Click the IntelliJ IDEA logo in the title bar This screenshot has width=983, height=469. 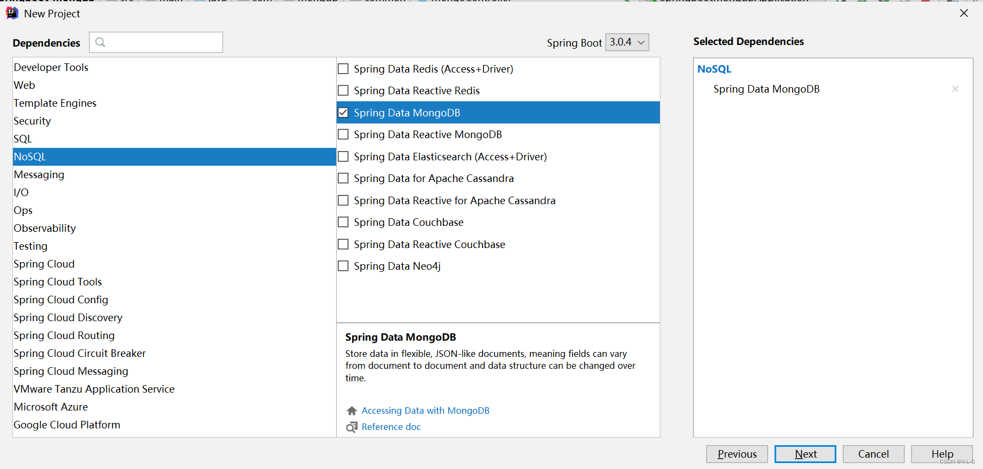(12, 13)
